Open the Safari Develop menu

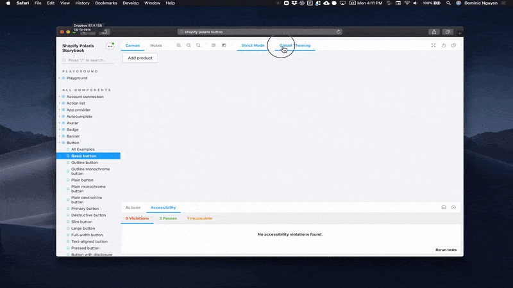(x=131, y=3)
